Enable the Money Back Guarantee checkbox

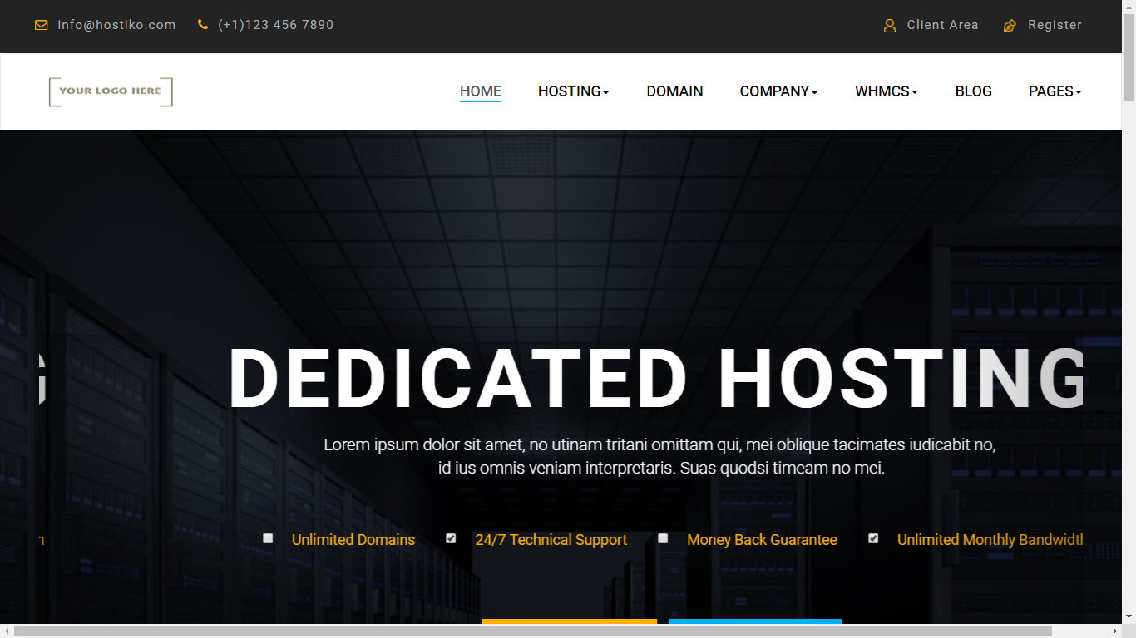663,538
